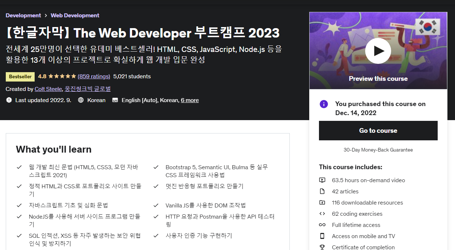Open the 웅진씽크빅 글로벌 instructor link

tap(88, 89)
